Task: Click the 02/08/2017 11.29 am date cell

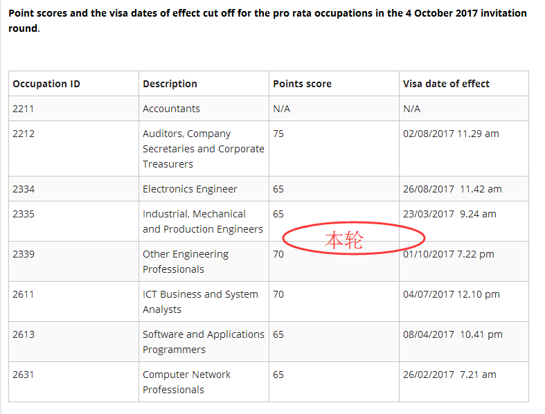Action: pos(451,134)
